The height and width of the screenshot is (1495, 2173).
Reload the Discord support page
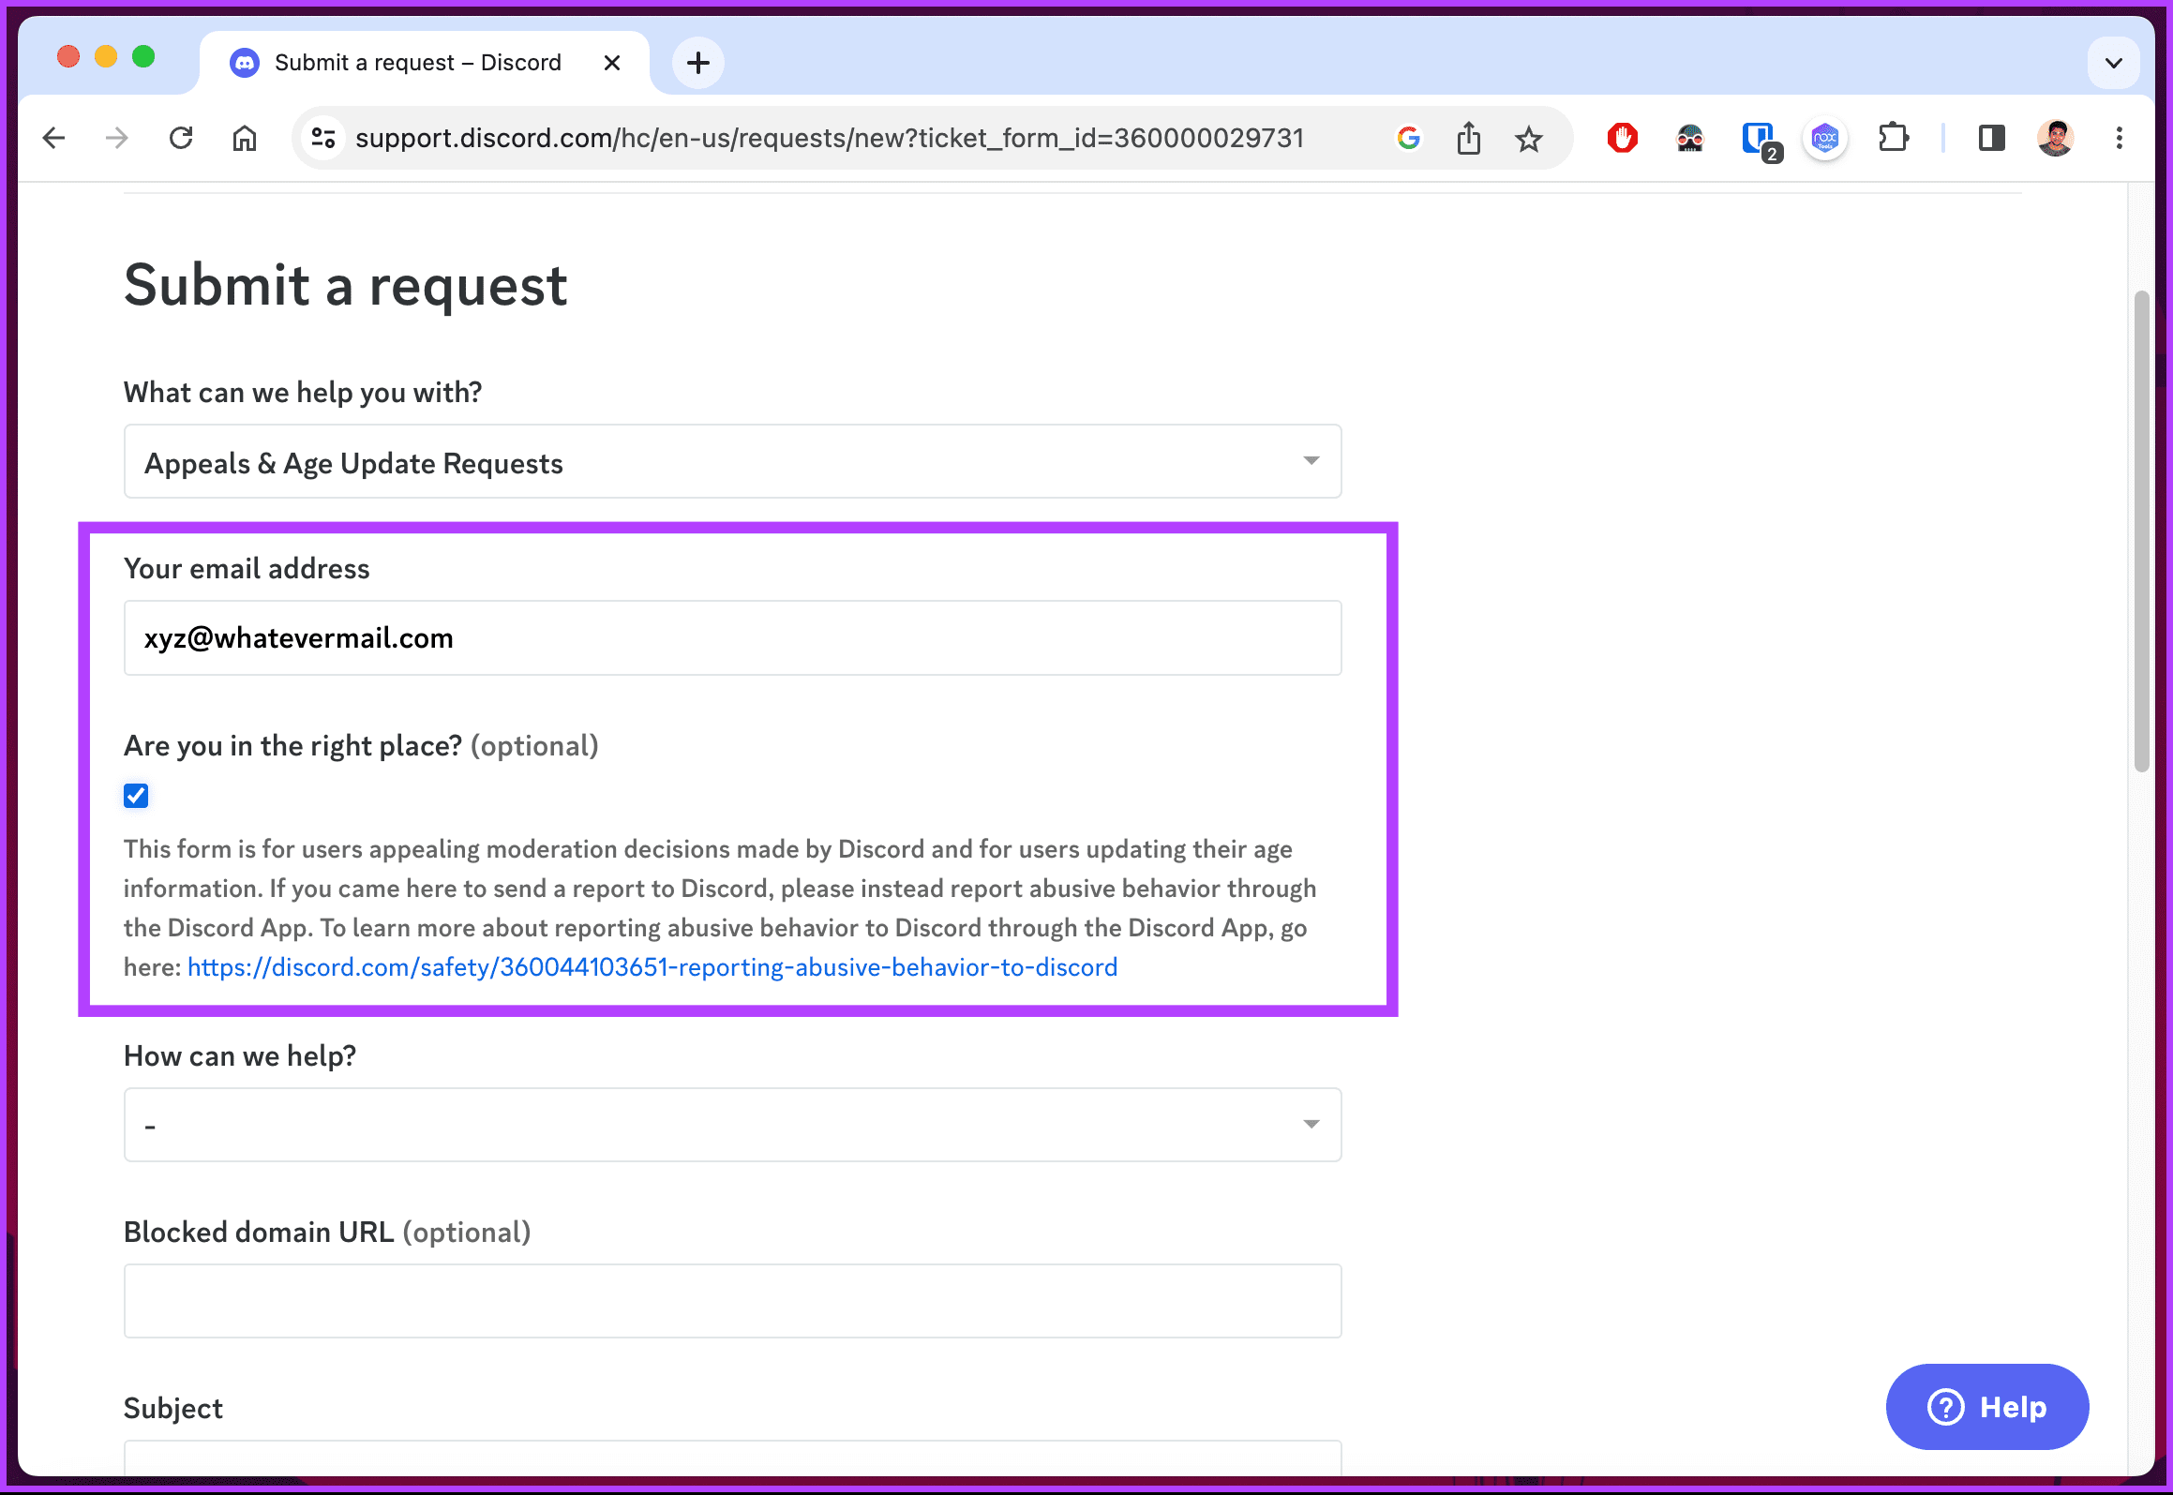pyautogui.click(x=181, y=139)
